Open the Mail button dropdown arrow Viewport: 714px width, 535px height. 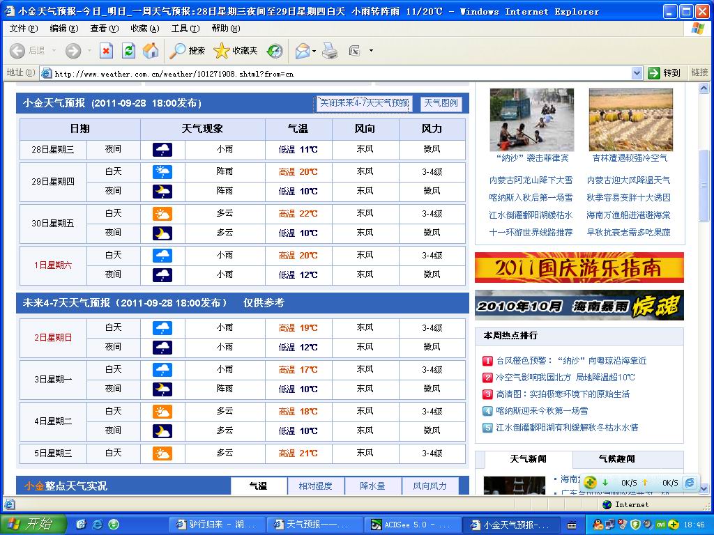pos(314,51)
